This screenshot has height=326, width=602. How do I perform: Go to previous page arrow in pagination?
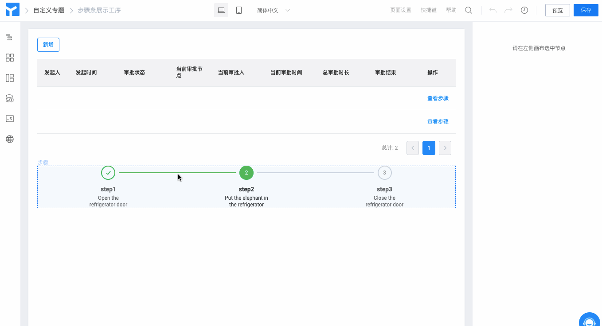(413, 148)
